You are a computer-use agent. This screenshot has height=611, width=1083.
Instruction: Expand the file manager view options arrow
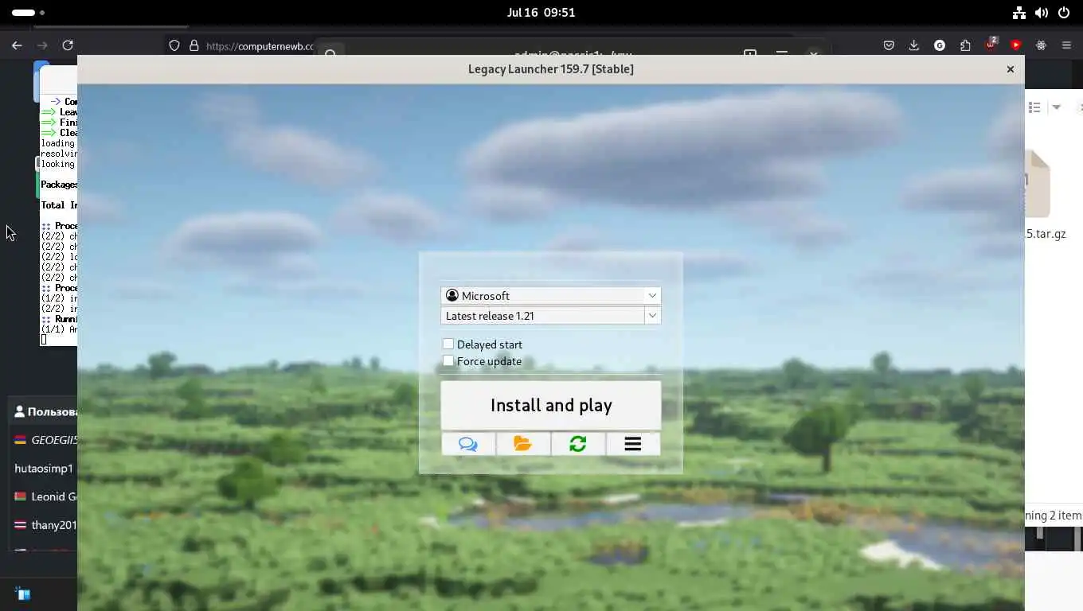click(1057, 107)
